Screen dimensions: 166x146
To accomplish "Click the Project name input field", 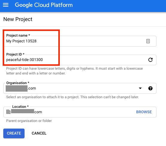I will (80, 41).
